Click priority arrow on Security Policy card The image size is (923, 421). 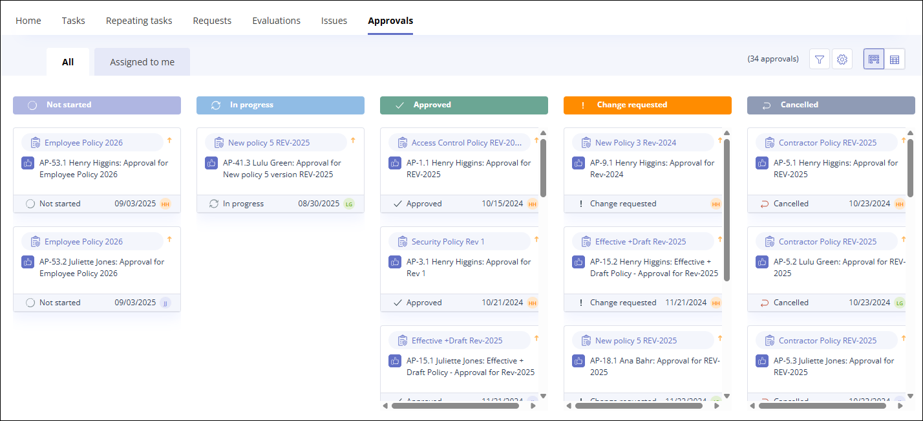point(536,239)
